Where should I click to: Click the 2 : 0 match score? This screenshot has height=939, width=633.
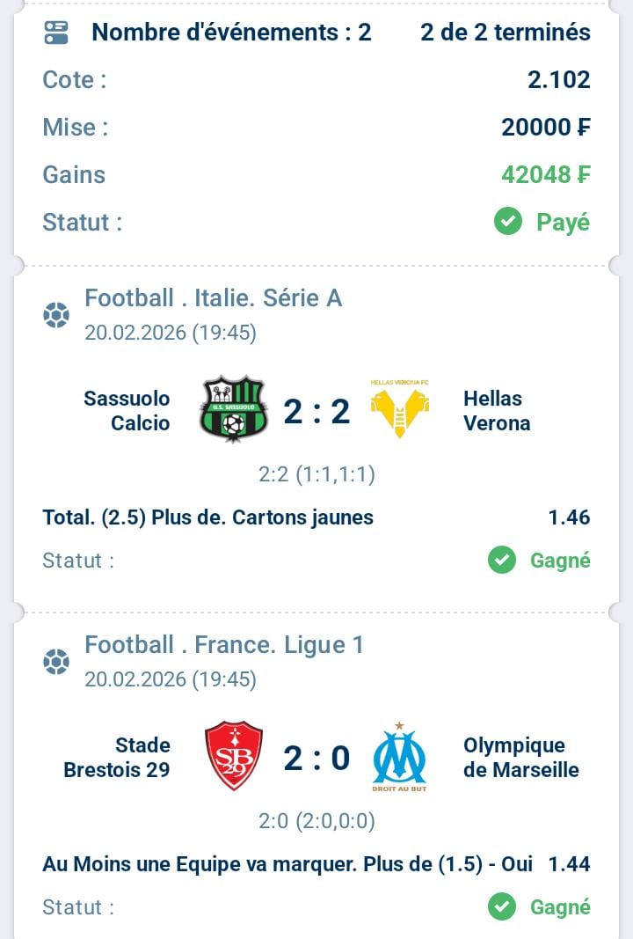(316, 758)
